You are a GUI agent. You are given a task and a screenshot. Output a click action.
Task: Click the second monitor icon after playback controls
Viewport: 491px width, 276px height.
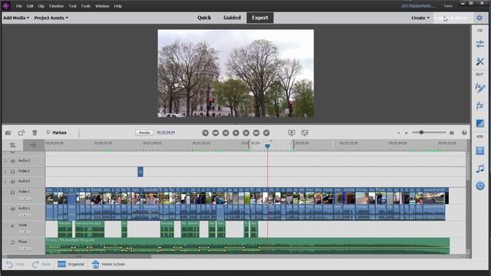tap(305, 133)
